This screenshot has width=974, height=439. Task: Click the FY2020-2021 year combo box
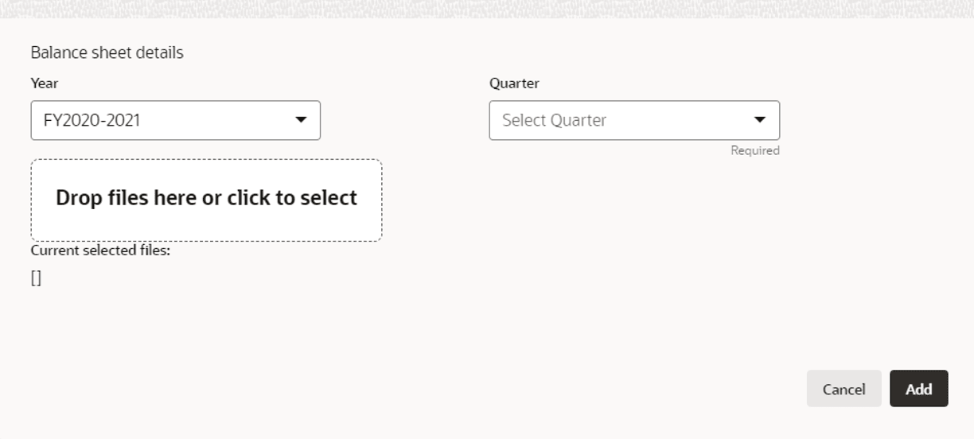pyautogui.click(x=176, y=120)
